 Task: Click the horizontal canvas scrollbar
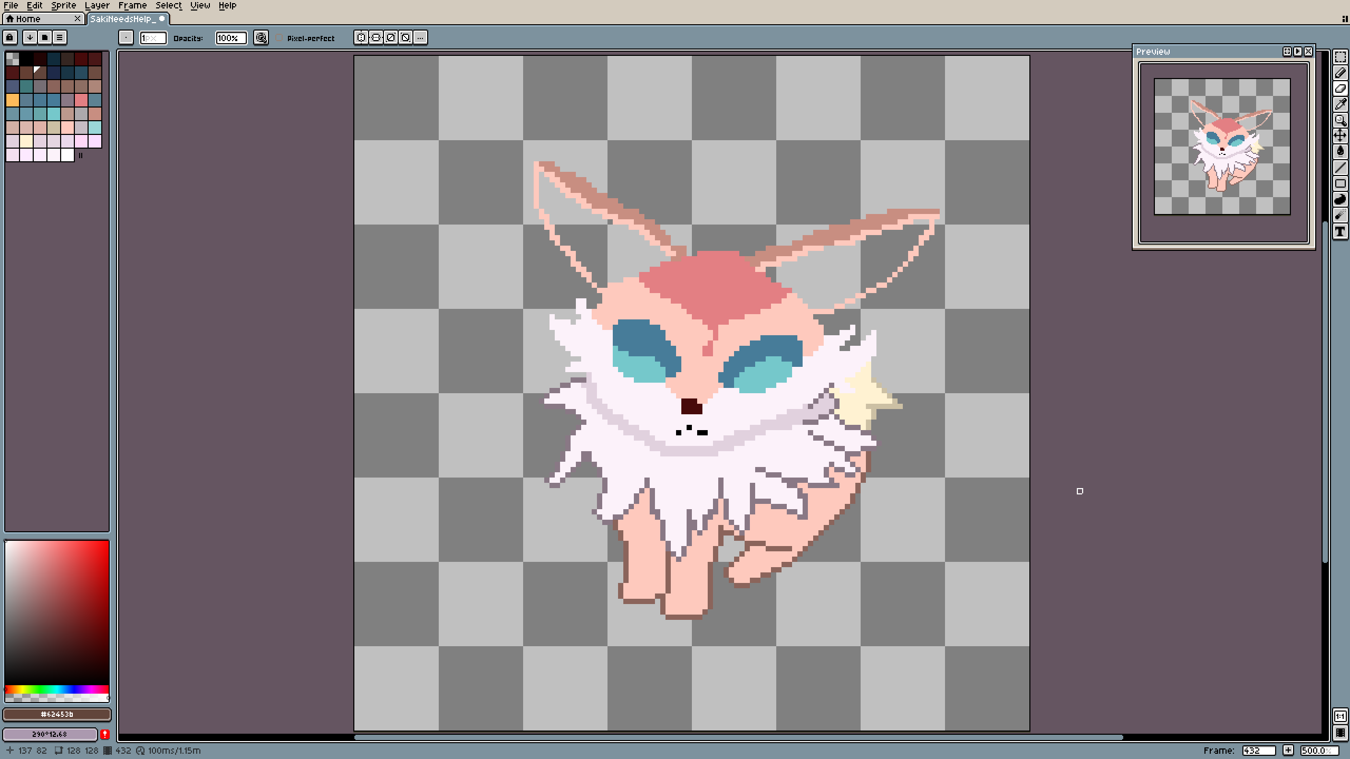[x=738, y=737]
